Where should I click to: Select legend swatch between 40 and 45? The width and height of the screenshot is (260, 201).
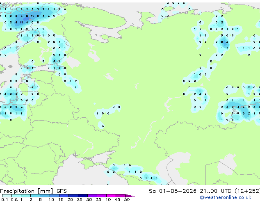coord(111,196)
